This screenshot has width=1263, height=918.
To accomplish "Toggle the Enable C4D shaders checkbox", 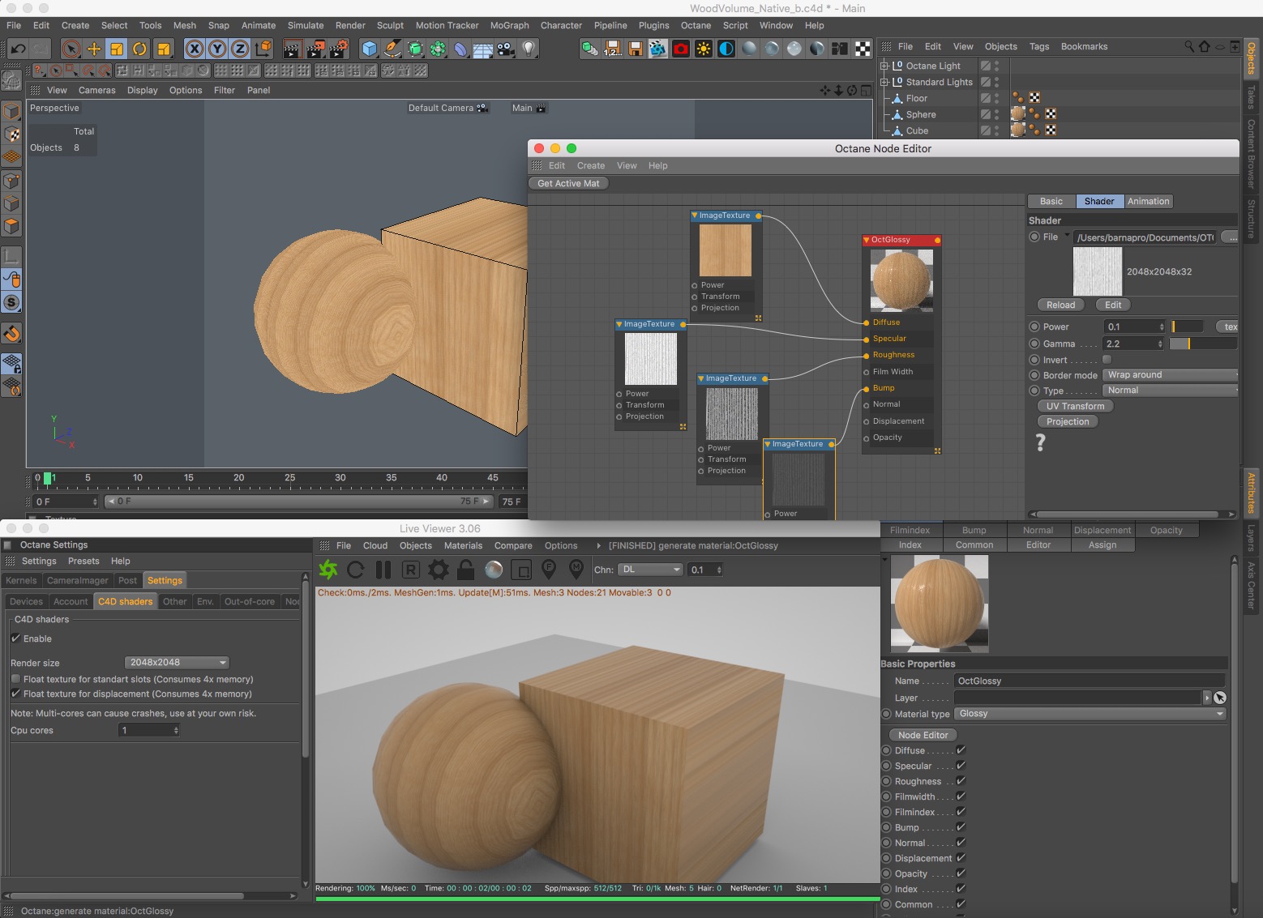I will (15, 638).
